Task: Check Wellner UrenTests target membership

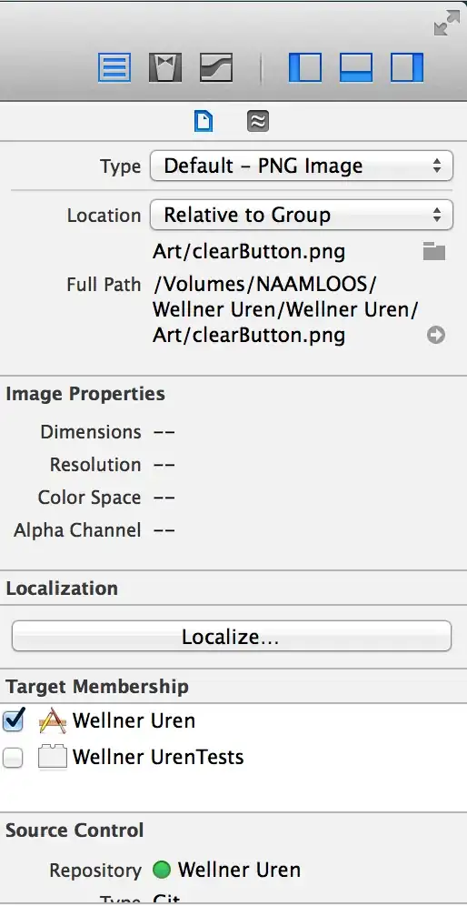Action: click(13, 758)
